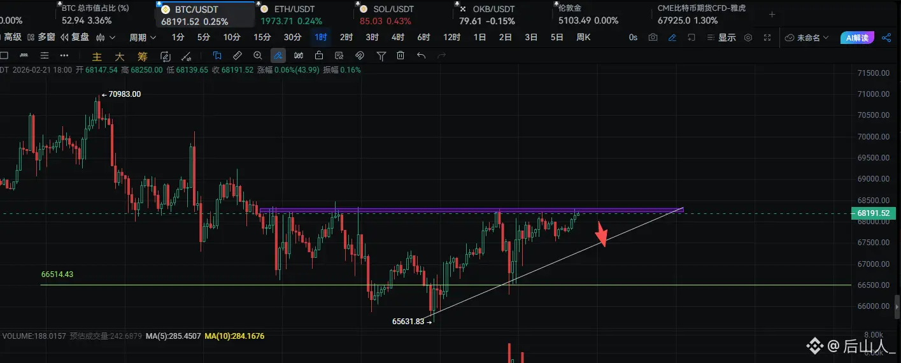
Task: Select the 12时 timeframe
Action: pos(451,38)
